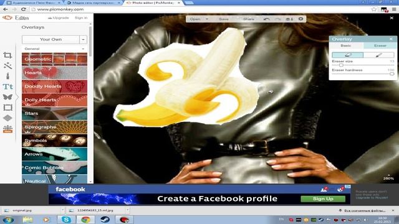
Task: Open the Textures diamond icon
Action: tap(7, 118)
